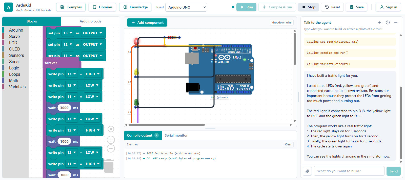Click Compile & run
This screenshot has width=405, height=180.
point(277,7)
